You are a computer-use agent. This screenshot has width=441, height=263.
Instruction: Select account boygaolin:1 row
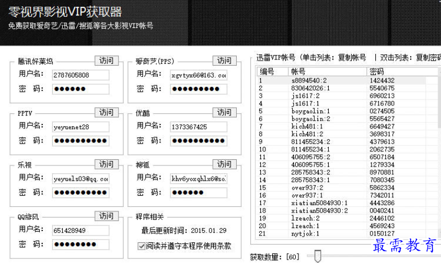pyautogui.click(x=342, y=111)
